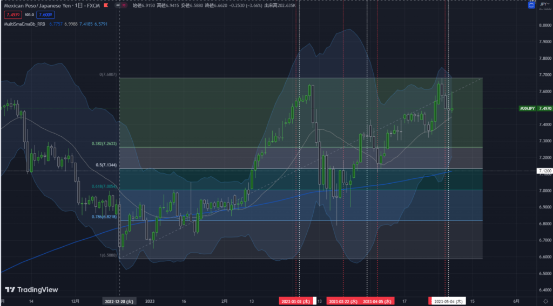
Task: Click the 2022-12-20 date marker
Action: 119,301
